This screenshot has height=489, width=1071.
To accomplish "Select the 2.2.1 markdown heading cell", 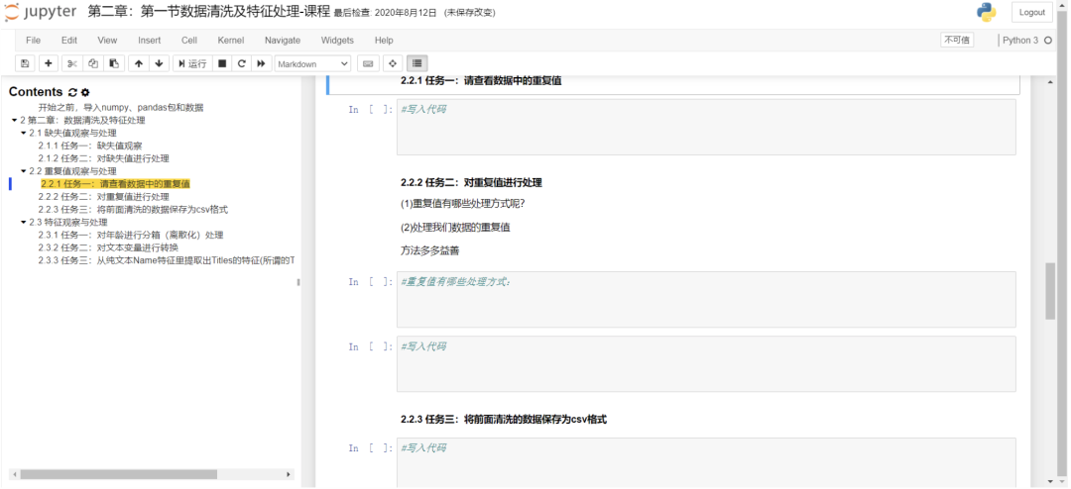I will coord(673,84).
